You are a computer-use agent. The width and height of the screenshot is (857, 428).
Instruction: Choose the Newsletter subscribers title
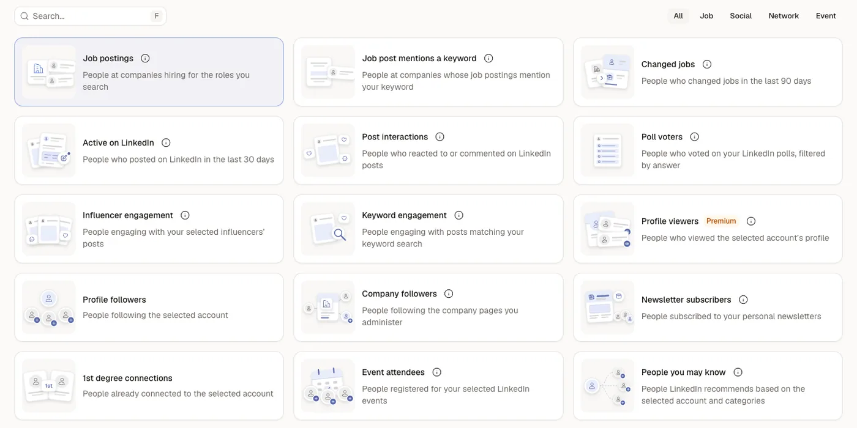(686, 300)
